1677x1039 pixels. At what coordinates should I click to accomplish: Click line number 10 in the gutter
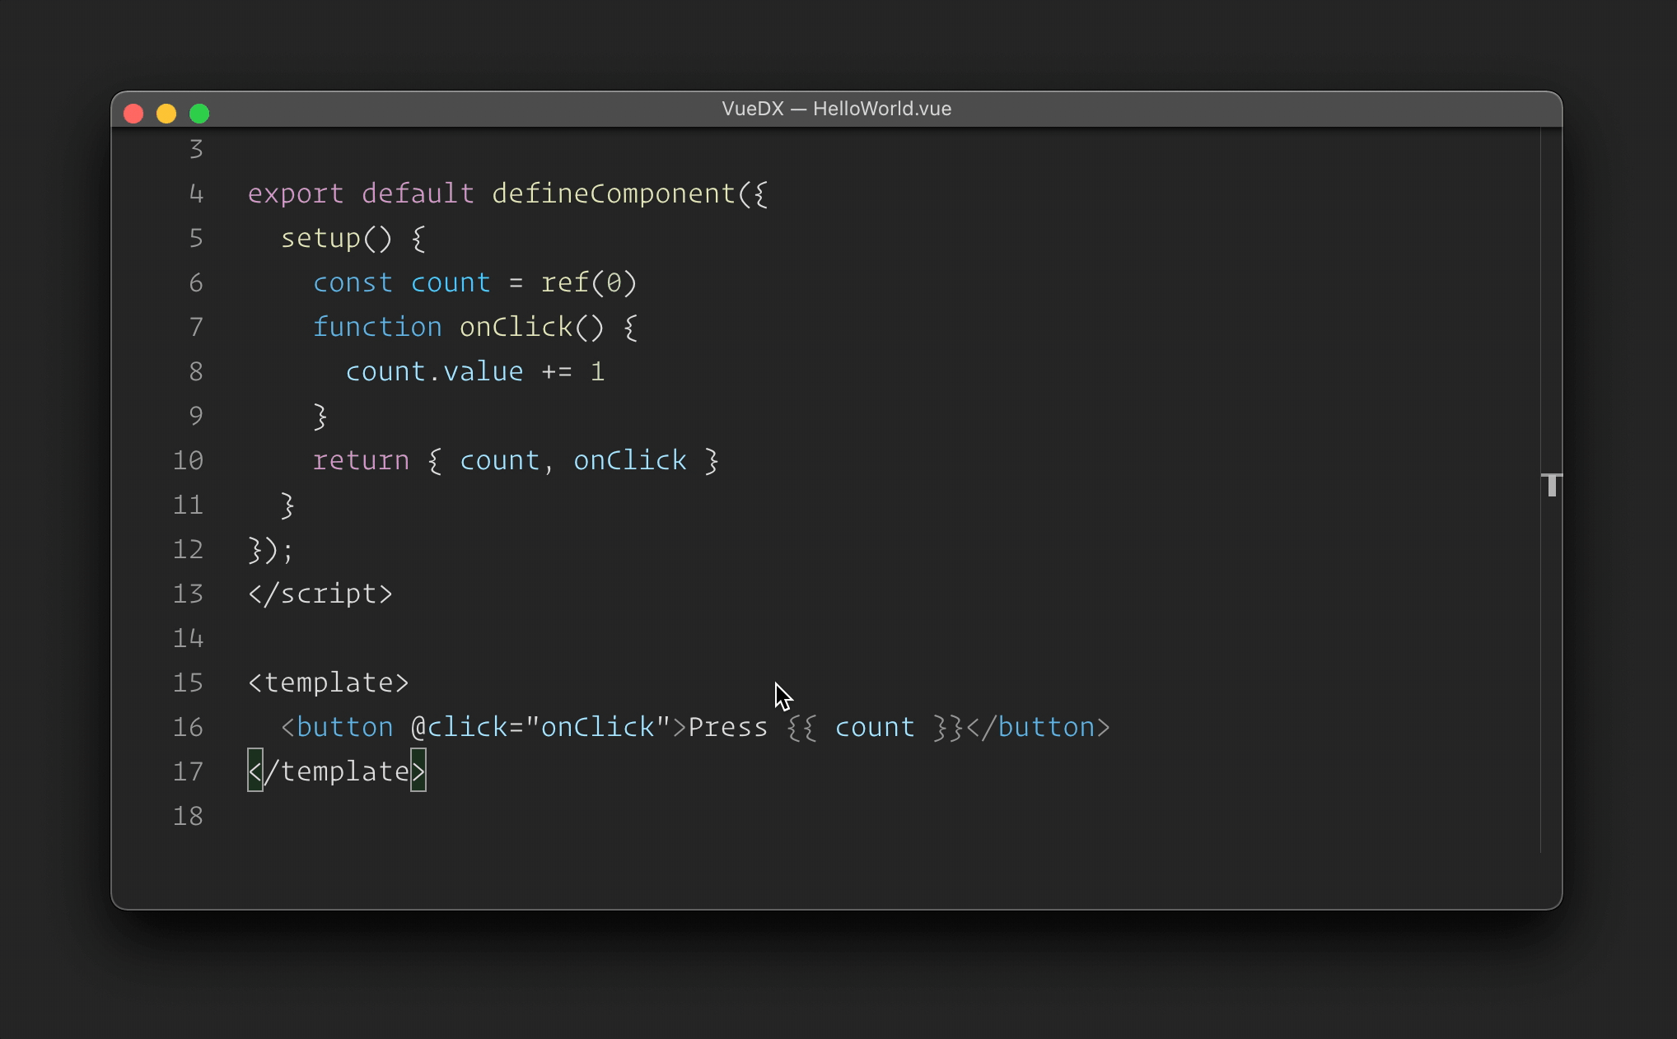tap(188, 460)
